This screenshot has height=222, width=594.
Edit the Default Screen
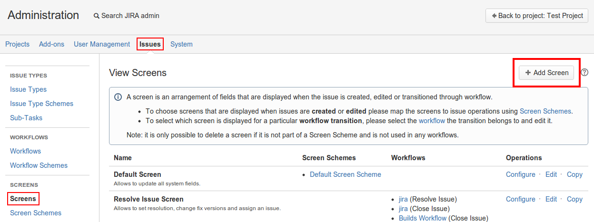coord(551,174)
